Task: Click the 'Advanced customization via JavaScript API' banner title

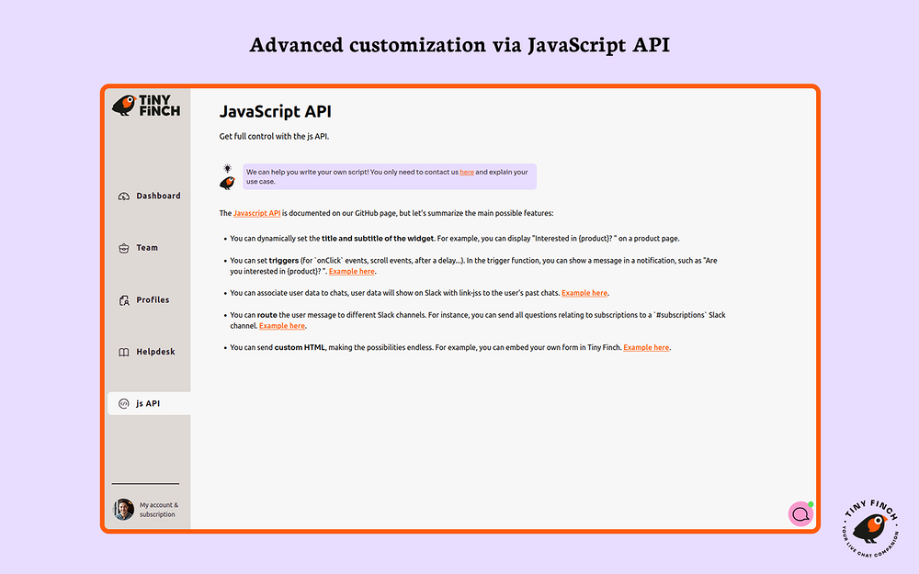Action: 459,45
